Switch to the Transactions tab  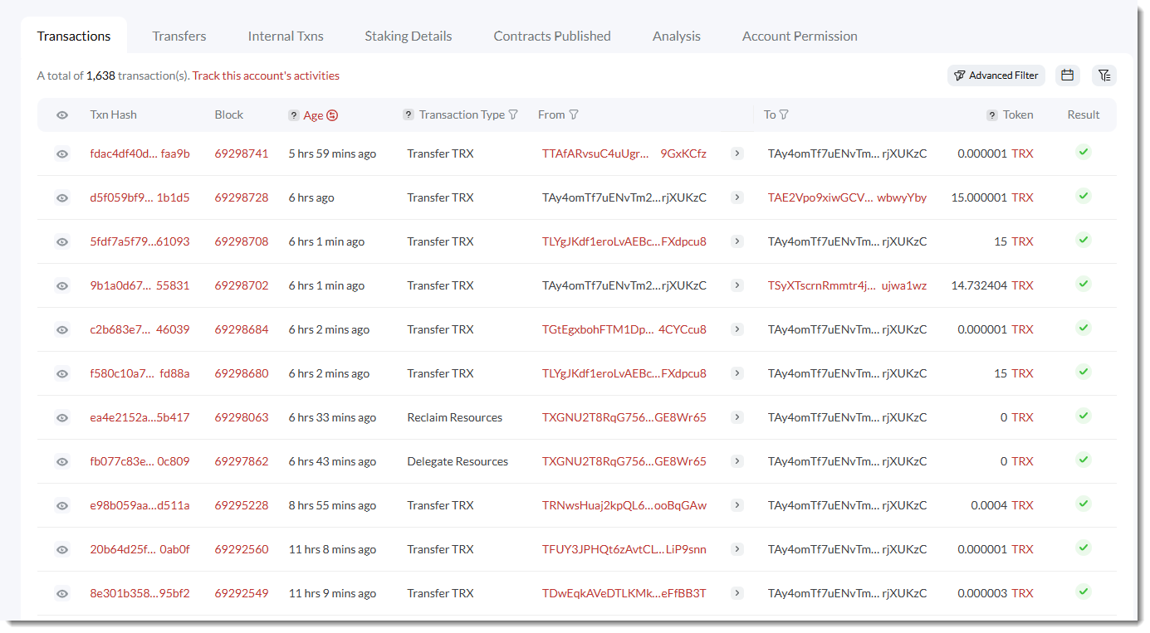click(74, 37)
